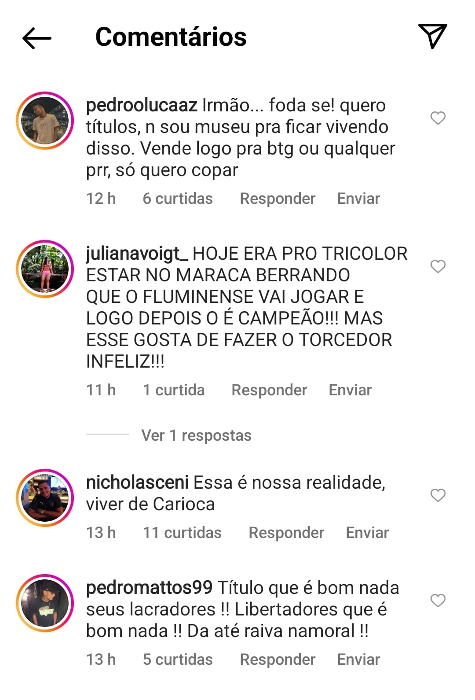Open julianavoigt_'s profile picture

coord(45,269)
